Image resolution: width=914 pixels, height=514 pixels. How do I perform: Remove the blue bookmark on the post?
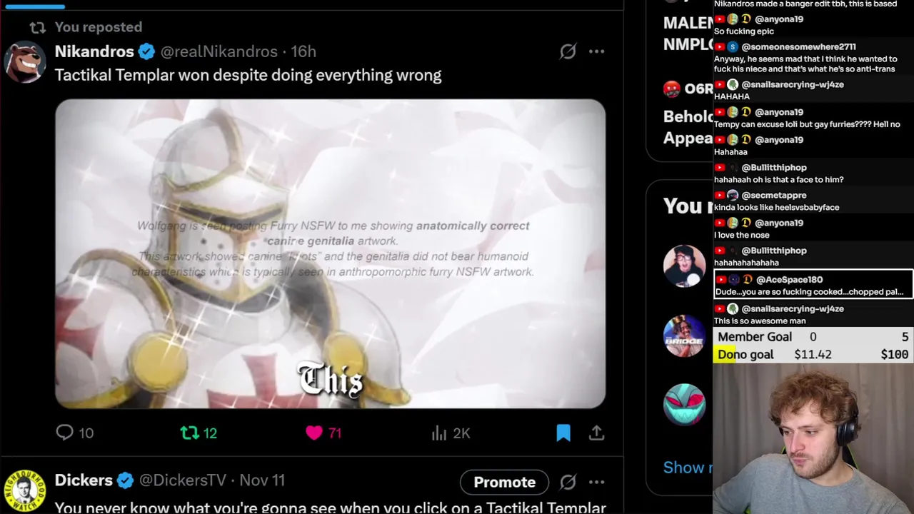[x=563, y=433]
